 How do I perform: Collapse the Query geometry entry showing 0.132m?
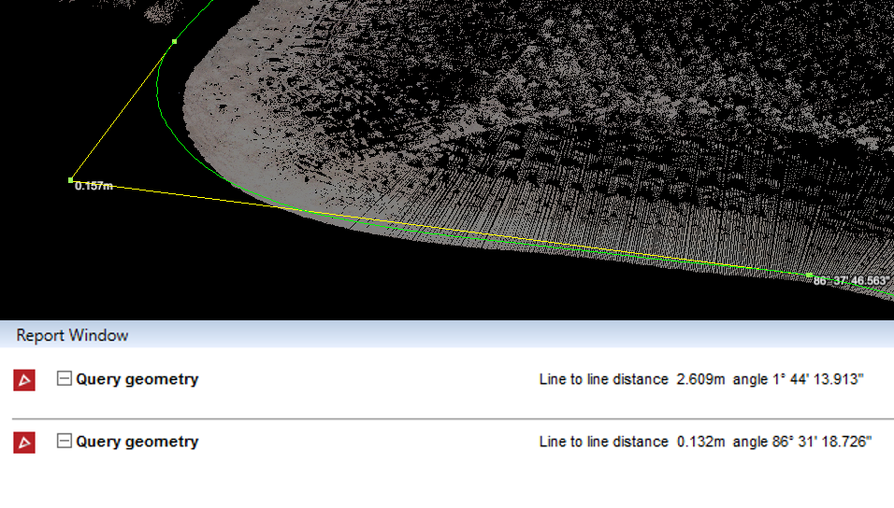click(x=64, y=441)
